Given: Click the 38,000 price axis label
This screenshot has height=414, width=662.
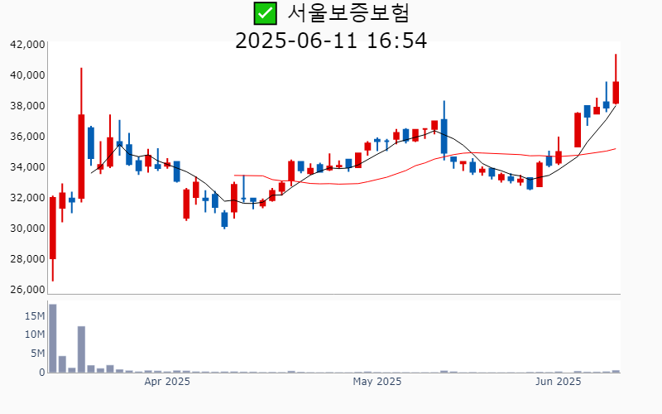Looking at the screenshot, I should pos(27,106).
